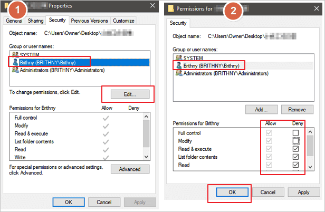Close the Permissions dialog window

[x=314, y=9]
